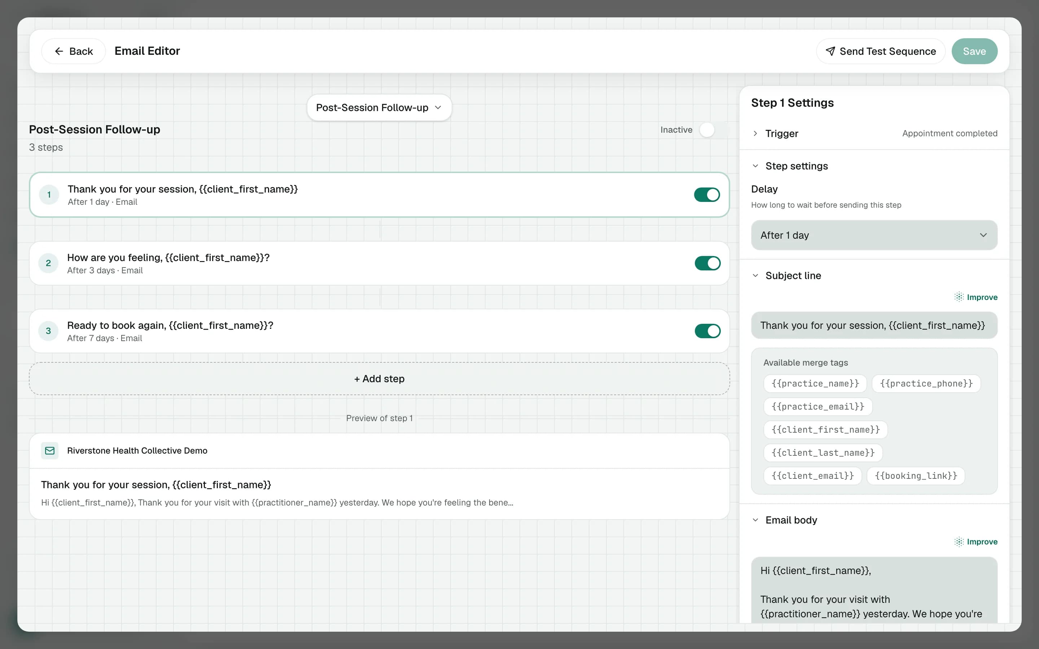Select the 'Ready to book again' step card
1039x649 pixels.
point(379,331)
